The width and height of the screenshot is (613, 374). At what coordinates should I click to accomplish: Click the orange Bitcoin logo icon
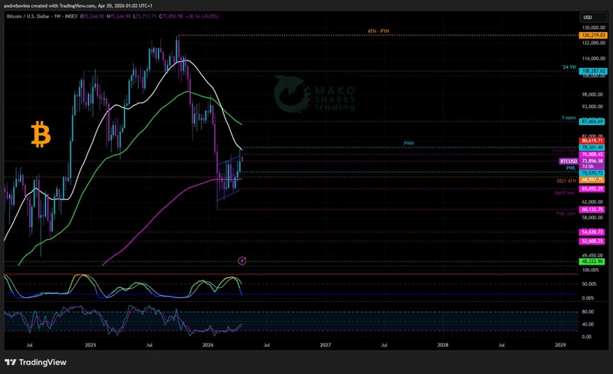pos(40,134)
